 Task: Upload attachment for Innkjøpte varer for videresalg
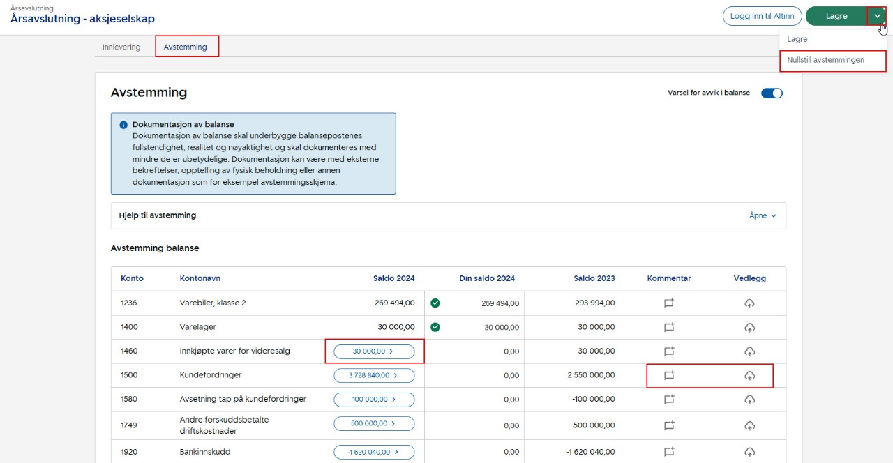pos(749,351)
